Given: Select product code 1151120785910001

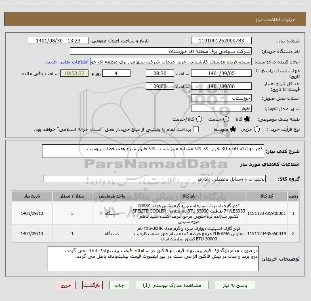Looking at the screenshot, I should tap(267, 213).
